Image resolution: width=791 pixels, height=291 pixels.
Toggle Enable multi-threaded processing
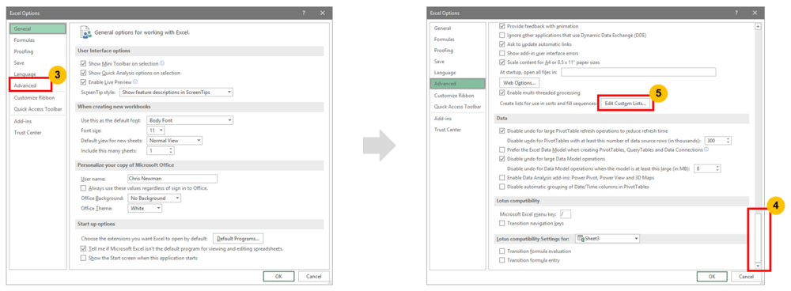502,93
